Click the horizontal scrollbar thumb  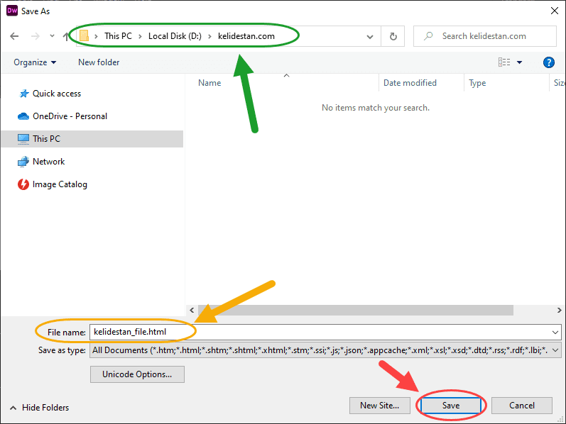coord(356,310)
